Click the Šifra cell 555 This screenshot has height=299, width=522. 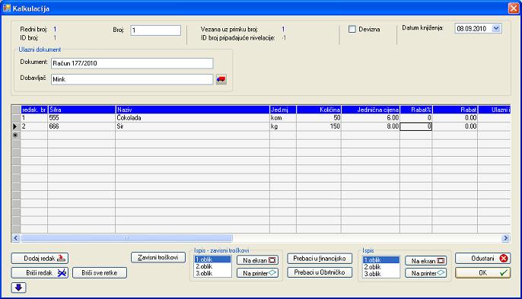pos(81,118)
